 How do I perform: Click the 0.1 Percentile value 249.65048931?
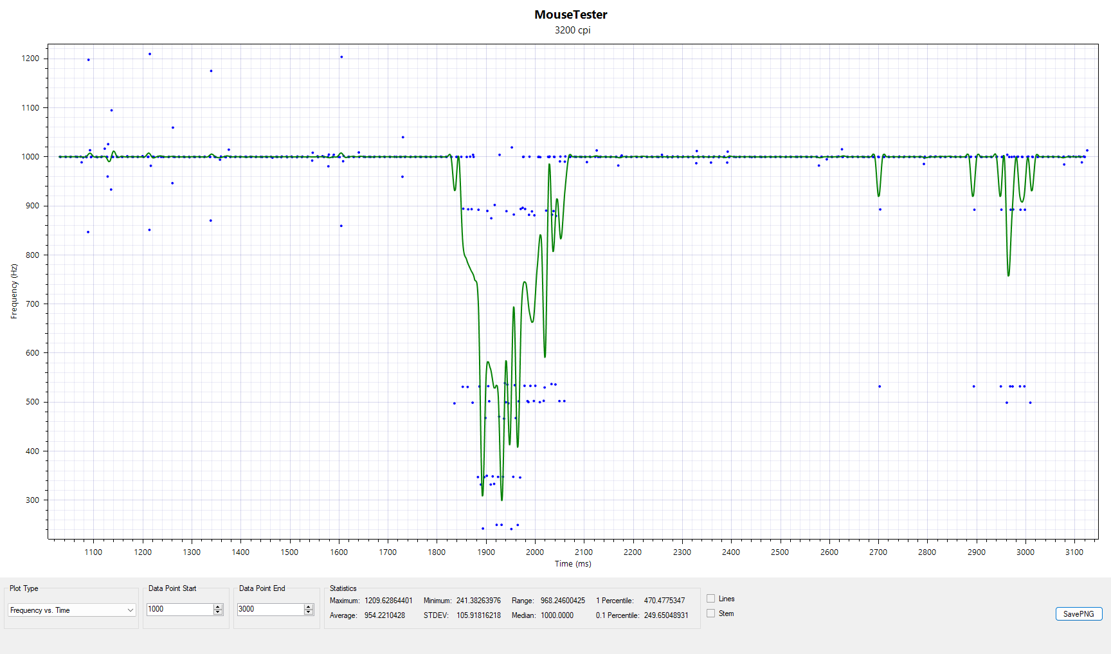pyautogui.click(x=666, y=615)
